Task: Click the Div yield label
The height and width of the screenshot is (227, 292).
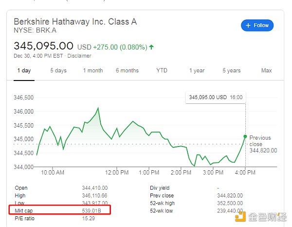Action: pos(160,188)
